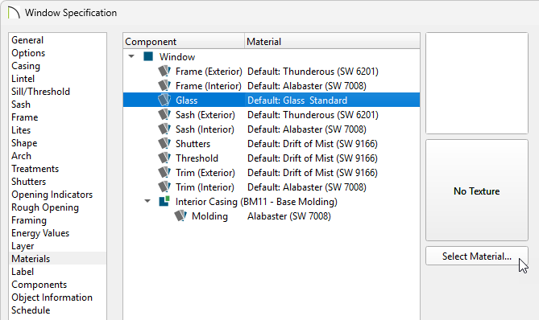The height and width of the screenshot is (320, 539).
Task: Click Shutters 'Default: Drift of Mist (SW 9166)' cell
Action: coord(312,144)
